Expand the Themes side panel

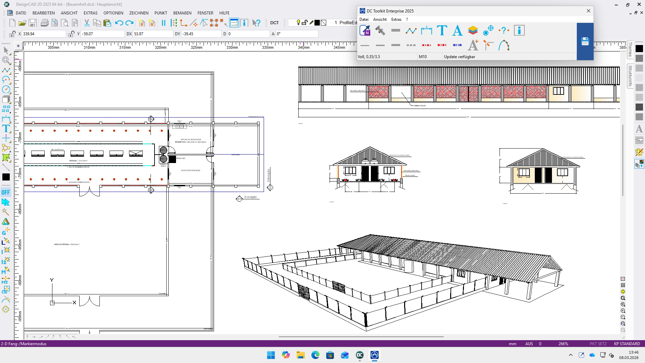click(630, 49)
